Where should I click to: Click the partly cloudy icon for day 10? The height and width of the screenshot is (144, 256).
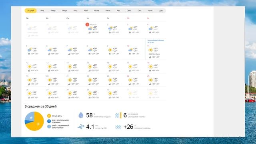pos(130,50)
